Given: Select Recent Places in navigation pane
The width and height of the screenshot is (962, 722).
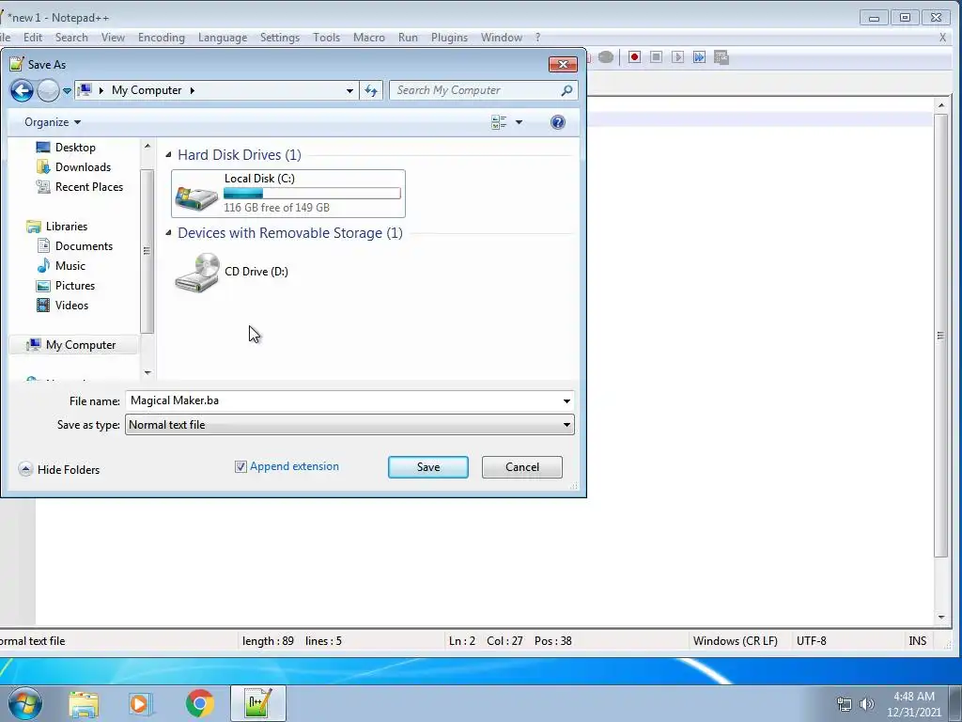Looking at the screenshot, I should (88, 187).
